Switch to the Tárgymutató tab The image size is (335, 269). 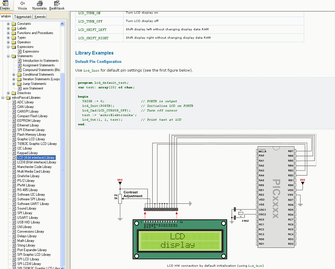point(23,17)
